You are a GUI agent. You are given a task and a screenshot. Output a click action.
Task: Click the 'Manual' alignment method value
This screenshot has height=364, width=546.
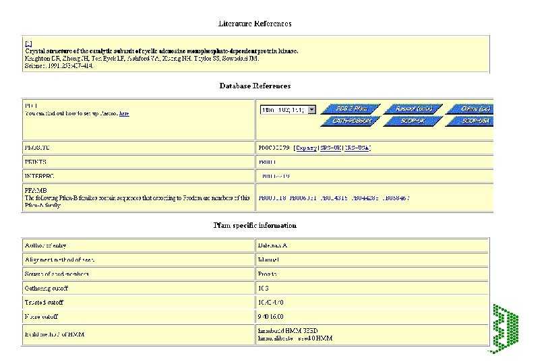(268, 260)
